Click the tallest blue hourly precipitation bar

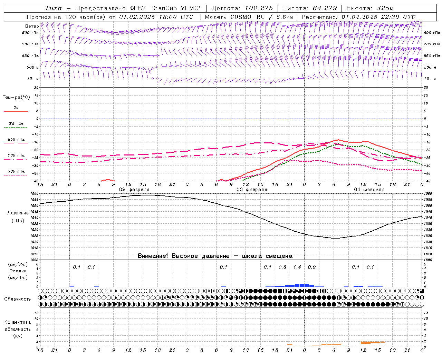tap(307, 285)
